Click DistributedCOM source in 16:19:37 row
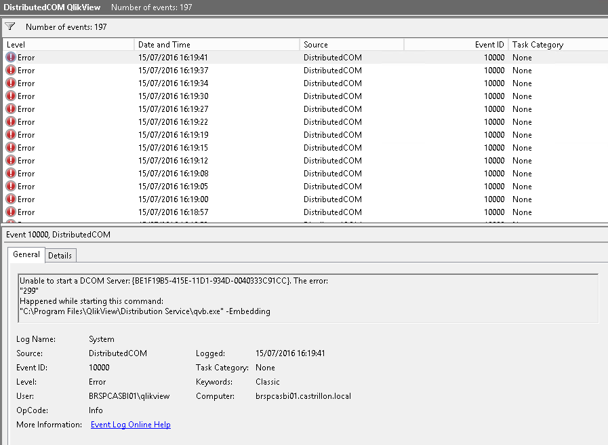608x445 pixels. coord(333,71)
